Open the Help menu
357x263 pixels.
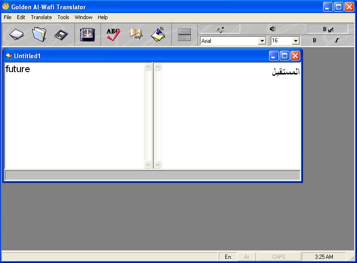coord(103,17)
